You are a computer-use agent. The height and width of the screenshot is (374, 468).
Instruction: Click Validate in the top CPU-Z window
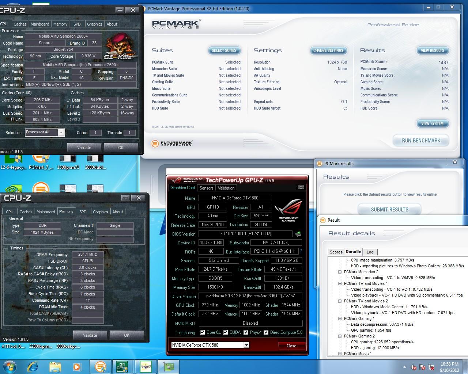(x=84, y=148)
